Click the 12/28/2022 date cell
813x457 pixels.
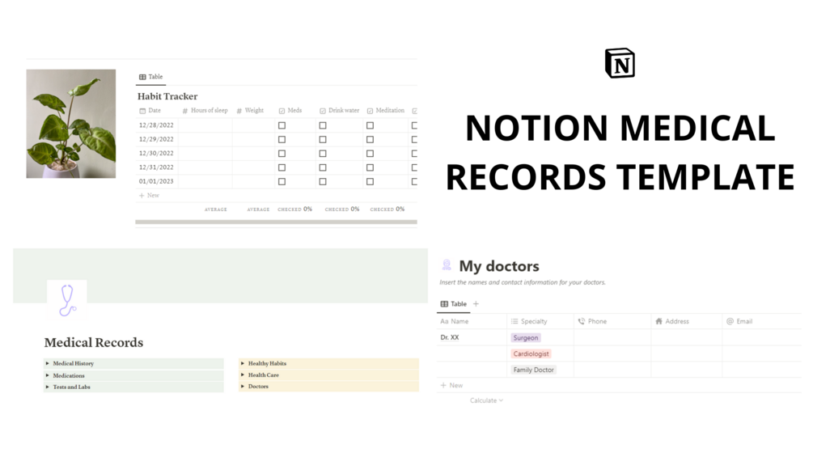pyautogui.click(x=156, y=125)
